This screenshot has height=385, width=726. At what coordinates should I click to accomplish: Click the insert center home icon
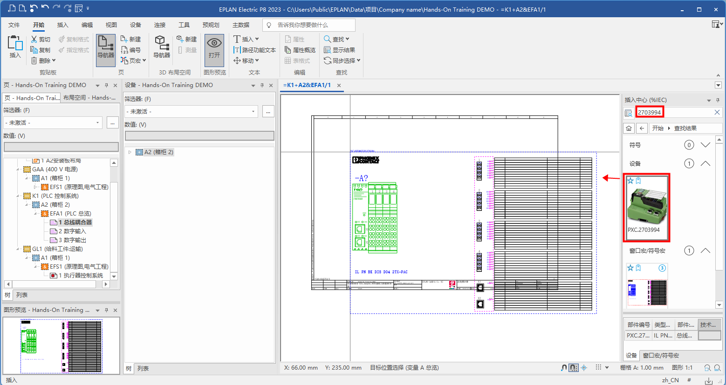[x=629, y=128]
